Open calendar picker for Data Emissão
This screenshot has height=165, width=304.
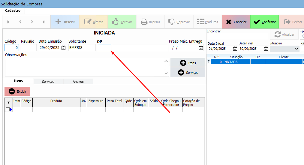63,48
